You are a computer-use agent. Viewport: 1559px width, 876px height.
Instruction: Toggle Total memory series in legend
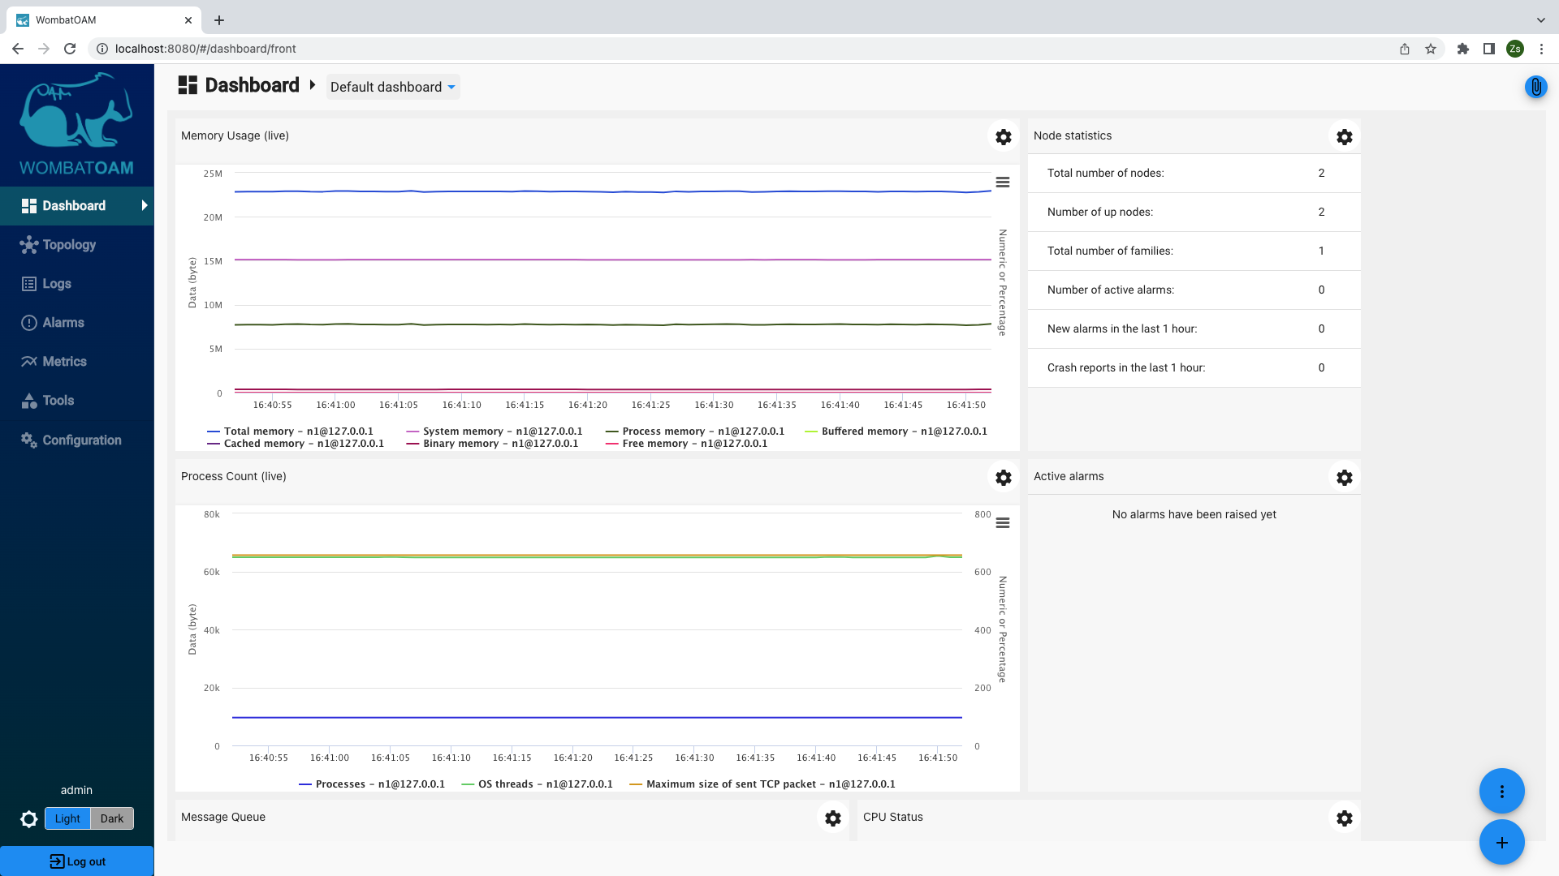[291, 432]
